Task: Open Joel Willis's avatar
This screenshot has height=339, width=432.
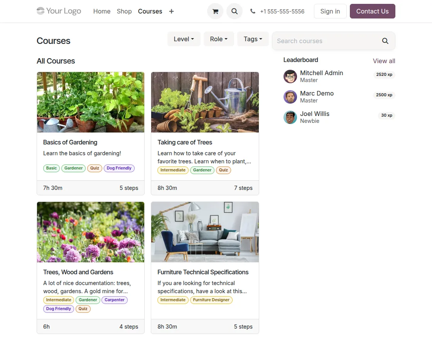Action: coord(290,117)
